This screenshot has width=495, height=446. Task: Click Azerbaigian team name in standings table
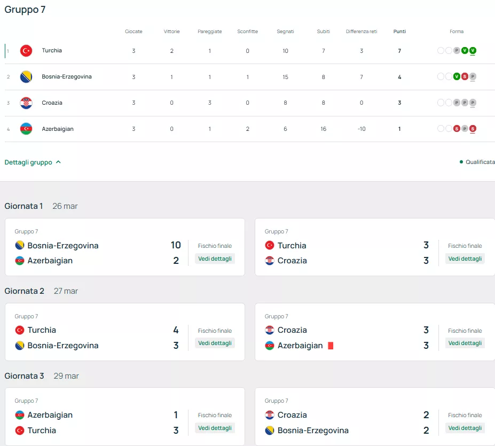coord(58,129)
